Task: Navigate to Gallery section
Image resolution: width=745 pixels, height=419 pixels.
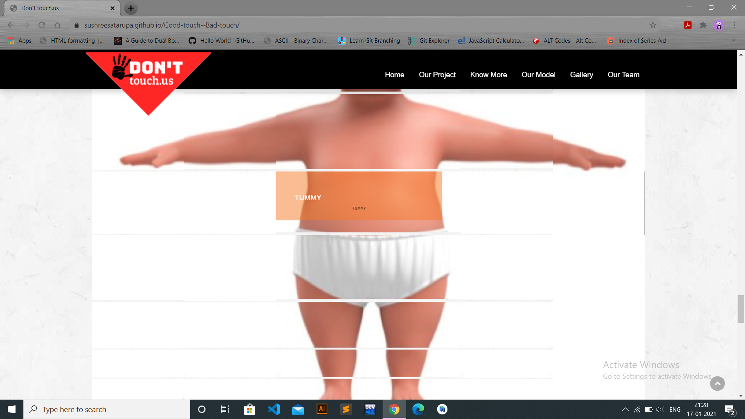Action: (x=581, y=74)
